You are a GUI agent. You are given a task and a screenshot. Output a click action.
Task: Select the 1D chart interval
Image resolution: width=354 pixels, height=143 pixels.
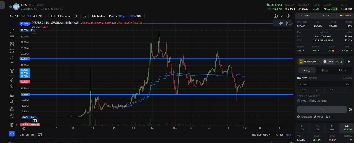[41, 16]
